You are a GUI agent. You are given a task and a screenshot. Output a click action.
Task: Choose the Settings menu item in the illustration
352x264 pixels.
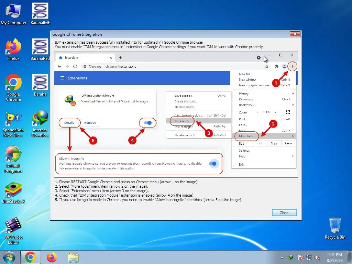244,151
